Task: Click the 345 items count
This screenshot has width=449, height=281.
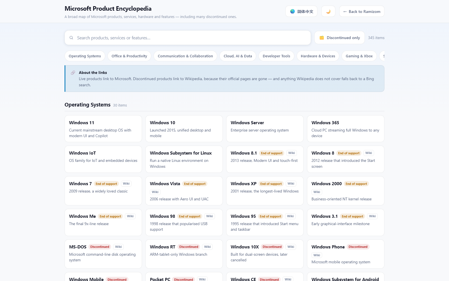Action: point(376,38)
